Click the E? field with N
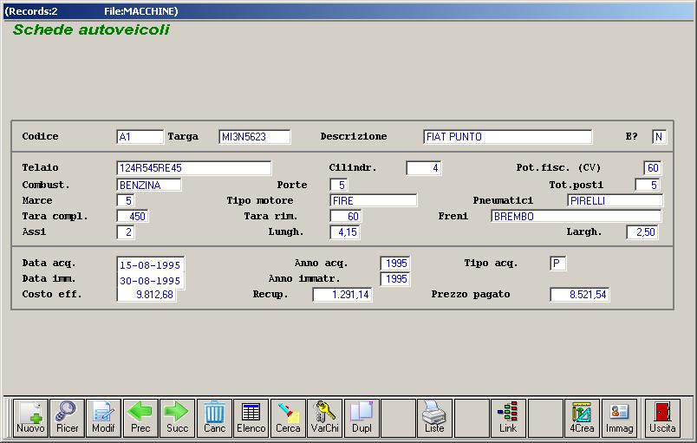This screenshot has height=443, width=697. tap(659, 137)
